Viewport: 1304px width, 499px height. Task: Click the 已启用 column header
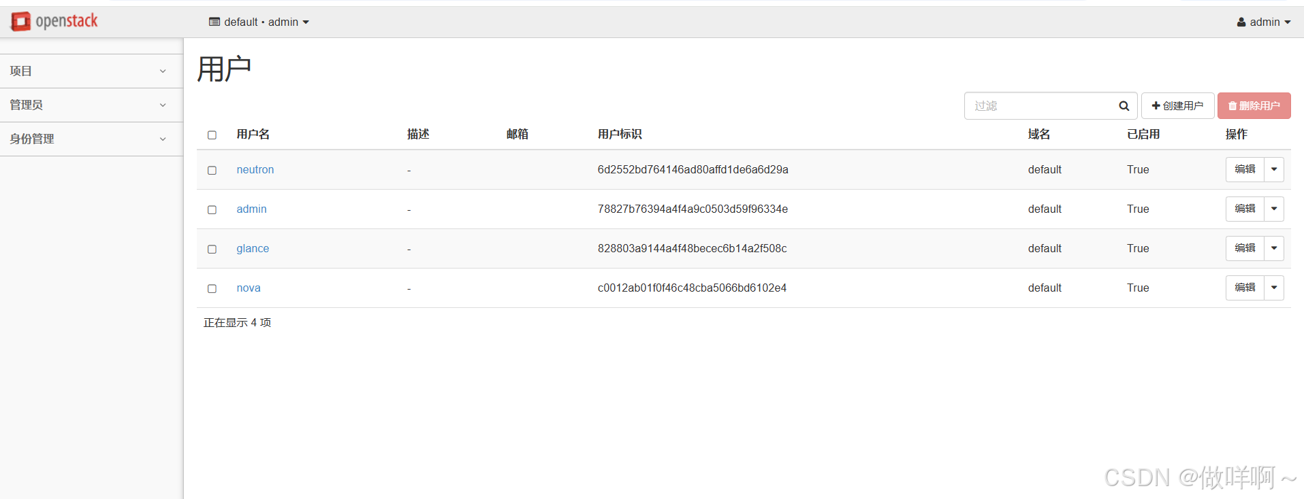(1143, 134)
